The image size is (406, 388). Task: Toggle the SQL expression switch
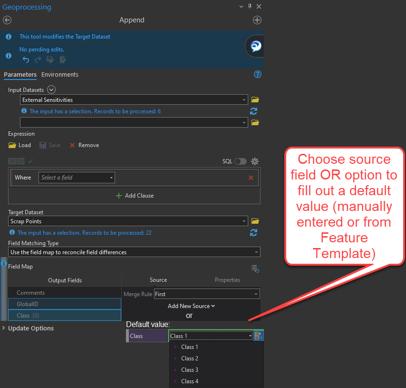[x=240, y=161]
